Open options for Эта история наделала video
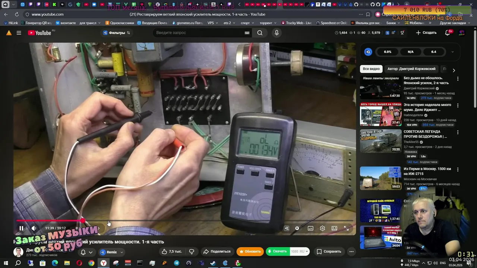Screen dimensions: 477x268 coord(458,106)
